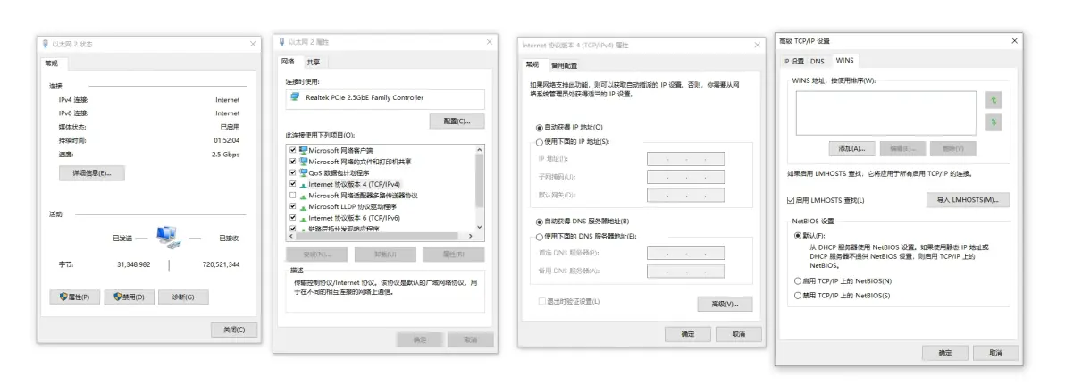Click the 720,521,344 bytes received value

221,264
